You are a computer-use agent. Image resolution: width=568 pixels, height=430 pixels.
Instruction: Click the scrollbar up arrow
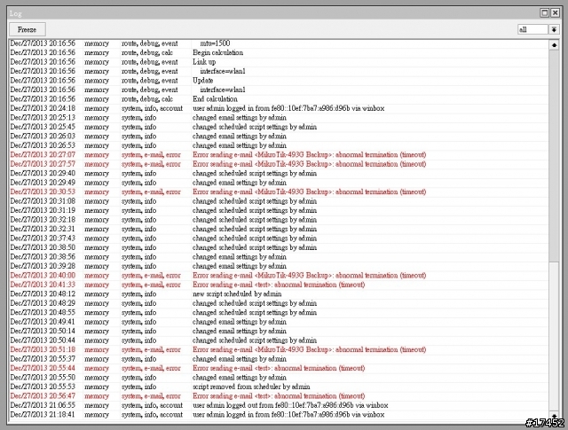pos(554,45)
